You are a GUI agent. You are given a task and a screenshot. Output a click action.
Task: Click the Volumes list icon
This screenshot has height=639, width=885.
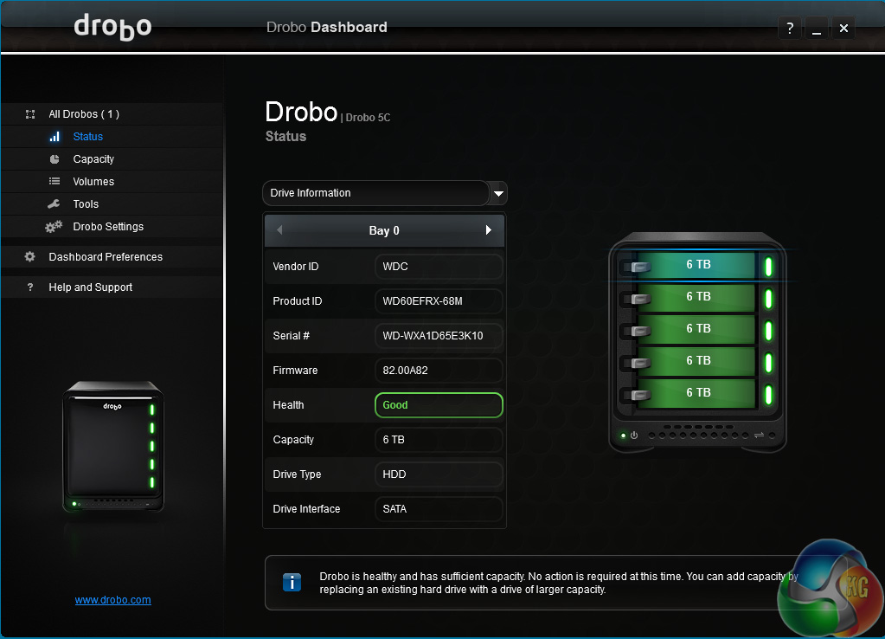point(55,181)
